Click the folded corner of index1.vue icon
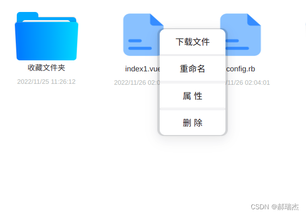 156,20
